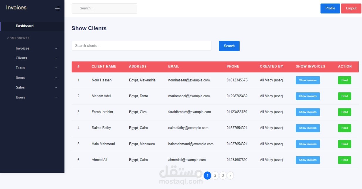The image size is (362, 189).
Task: Expand the Sales sidebar dropdown arrow
Action: pos(56,87)
